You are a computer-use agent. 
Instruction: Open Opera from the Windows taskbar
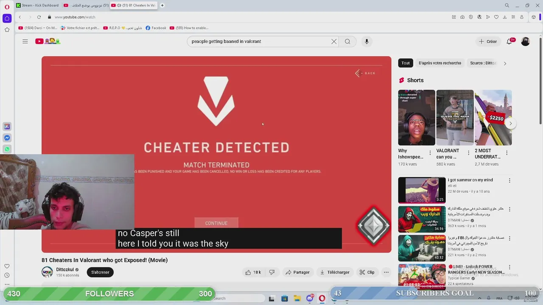point(322,299)
